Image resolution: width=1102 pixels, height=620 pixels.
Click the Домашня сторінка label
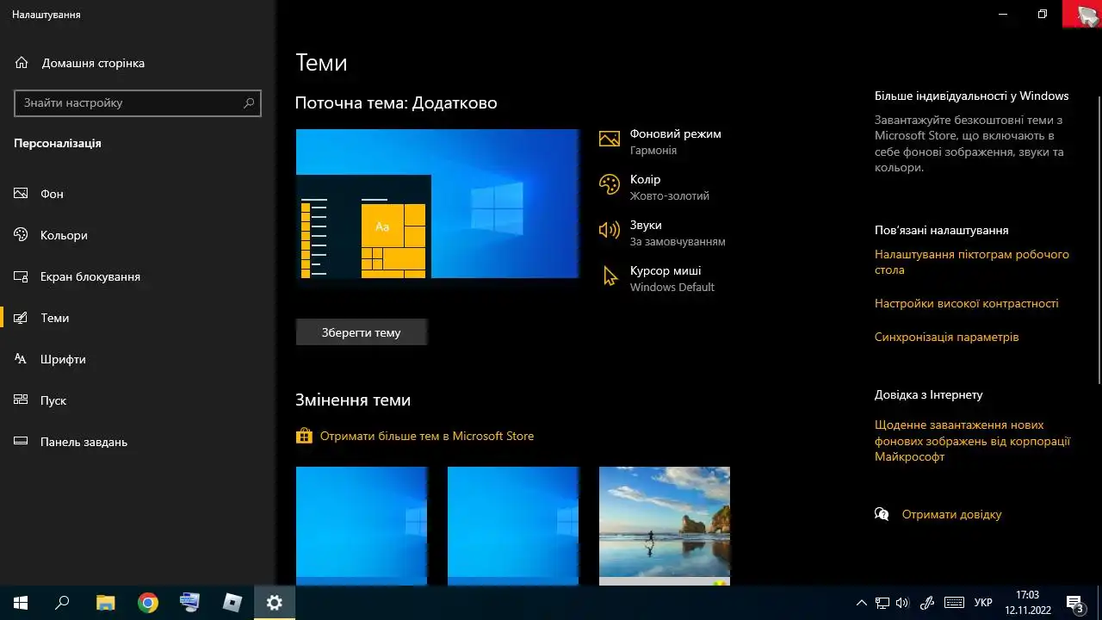point(93,63)
